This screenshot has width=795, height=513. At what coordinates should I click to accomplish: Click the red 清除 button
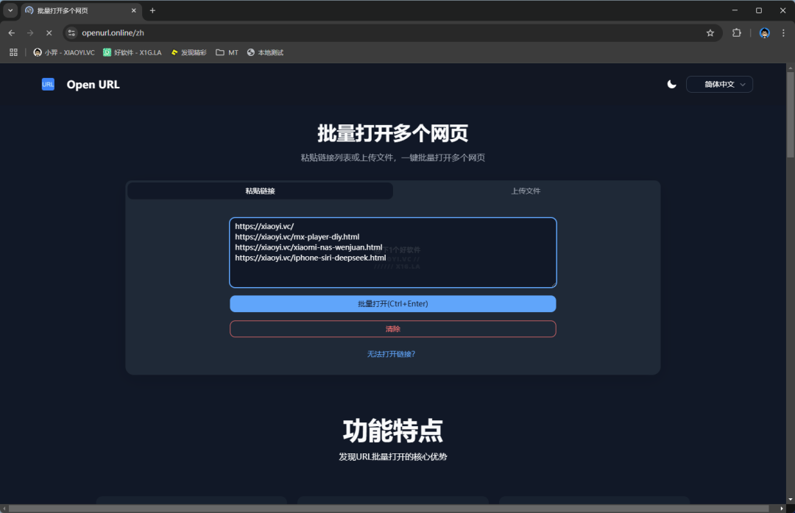click(393, 329)
